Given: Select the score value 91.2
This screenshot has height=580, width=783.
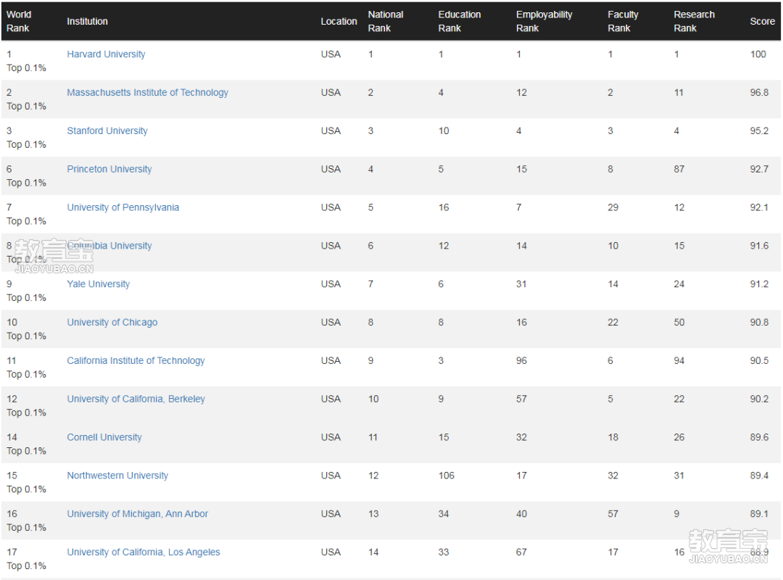Looking at the screenshot, I should pyautogui.click(x=759, y=283).
